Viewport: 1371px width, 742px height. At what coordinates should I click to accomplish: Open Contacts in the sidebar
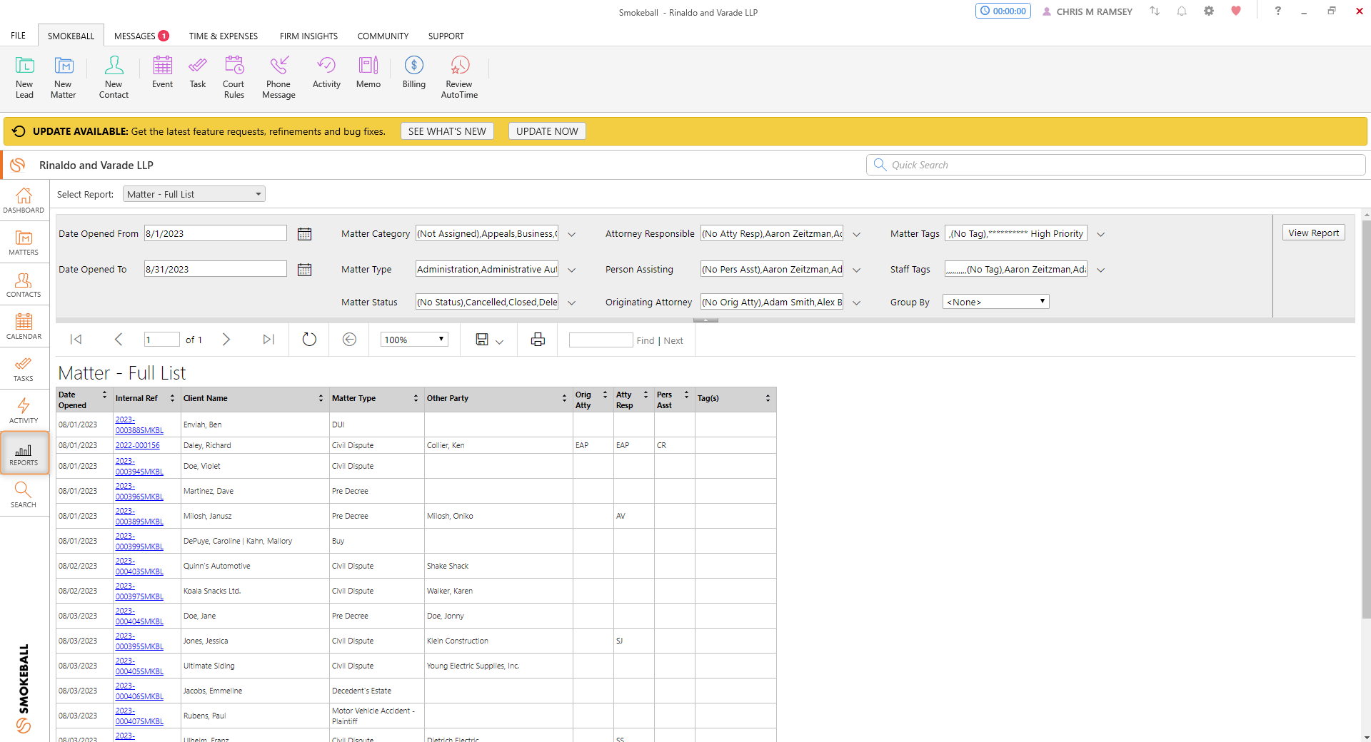pyautogui.click(x=24, y=285)
